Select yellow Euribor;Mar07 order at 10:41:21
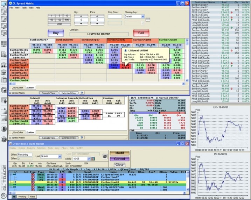This screenshot has height=200, width=251. [x=98, y=182]
